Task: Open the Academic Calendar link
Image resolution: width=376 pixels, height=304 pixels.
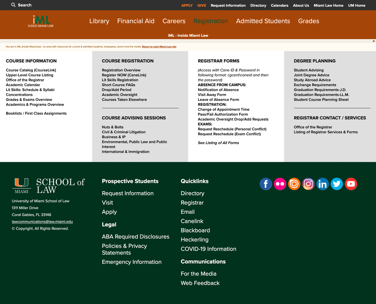Action: (23, 85)
